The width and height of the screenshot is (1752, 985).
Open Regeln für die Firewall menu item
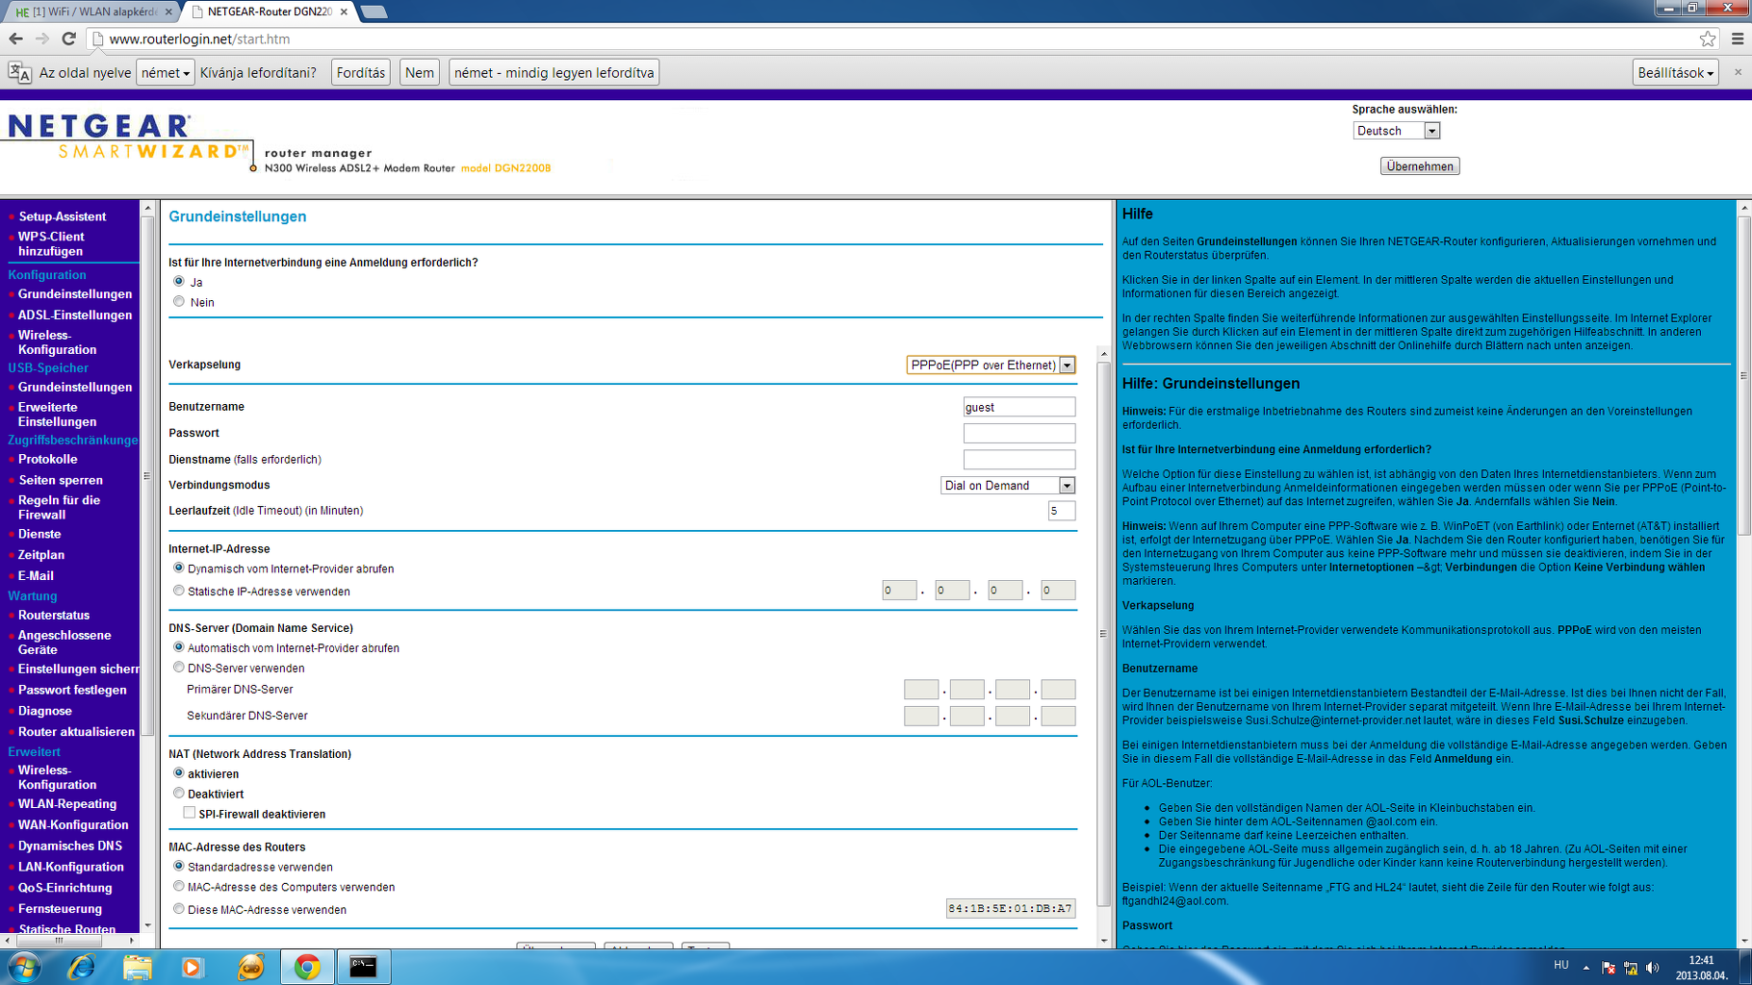[59, 507]
